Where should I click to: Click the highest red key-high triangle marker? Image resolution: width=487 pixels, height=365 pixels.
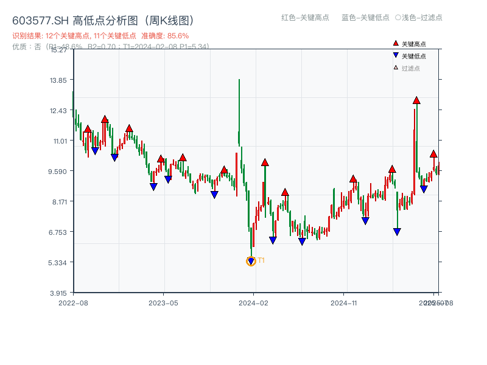click(x=416, y=100)
